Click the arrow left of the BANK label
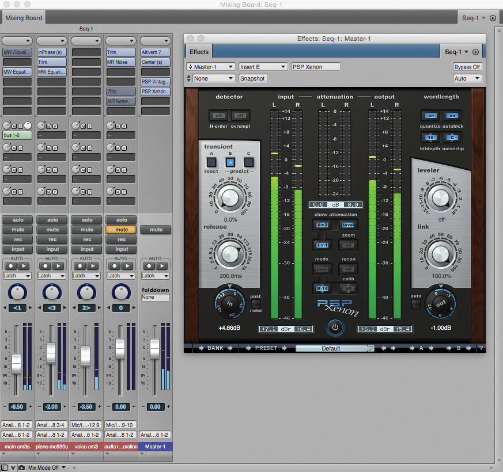Viewport: 503px width, 472px height. 201,348
